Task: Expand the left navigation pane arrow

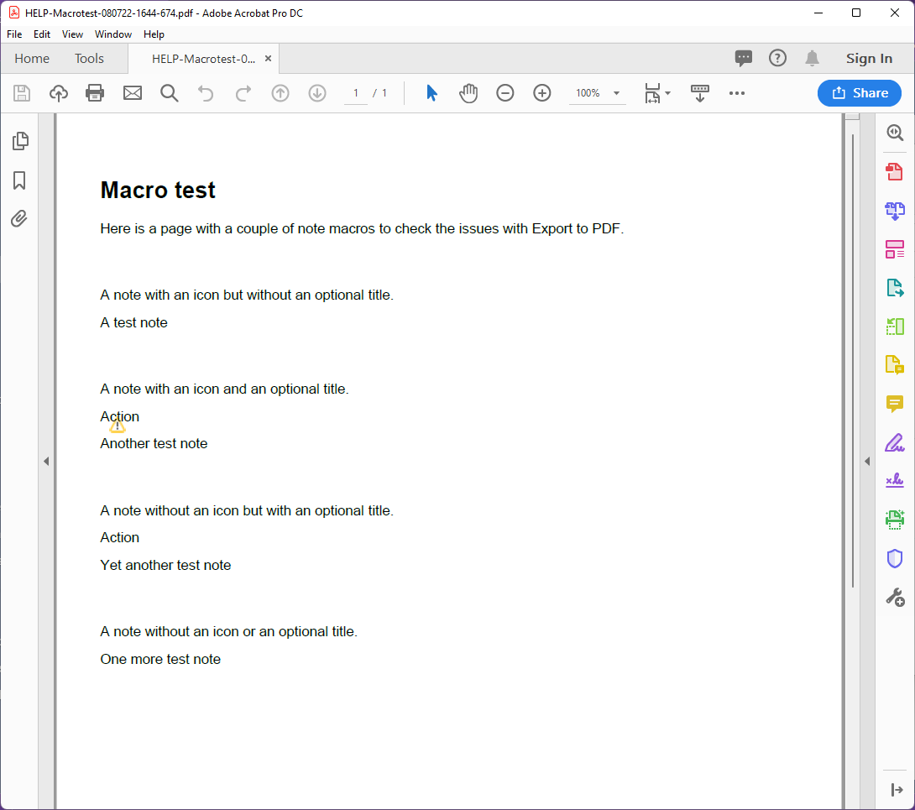Action: tap(46, 462)
